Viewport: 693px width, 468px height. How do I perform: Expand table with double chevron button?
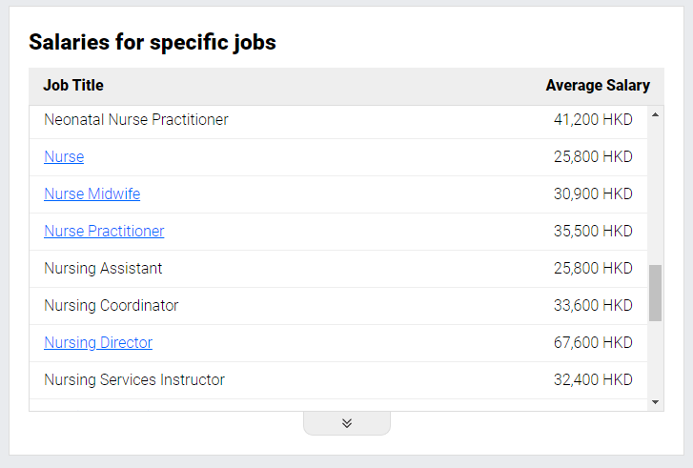click(347, 423)
